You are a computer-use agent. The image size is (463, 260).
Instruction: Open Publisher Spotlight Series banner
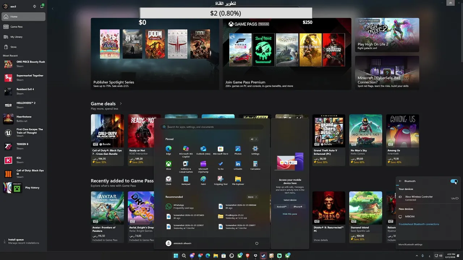(155, 54)
